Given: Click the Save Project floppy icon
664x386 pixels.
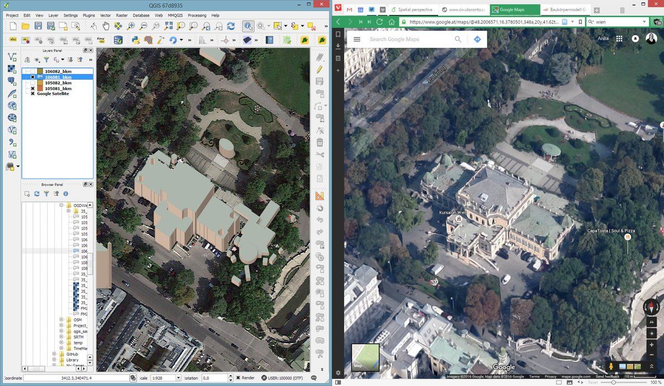Looking at the screenshot, I should pyautogui.click(x=38, y=26).
